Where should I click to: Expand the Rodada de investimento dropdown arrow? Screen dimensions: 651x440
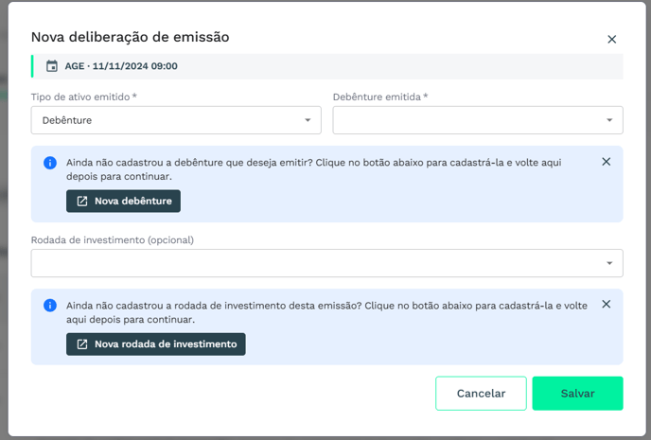609,263
